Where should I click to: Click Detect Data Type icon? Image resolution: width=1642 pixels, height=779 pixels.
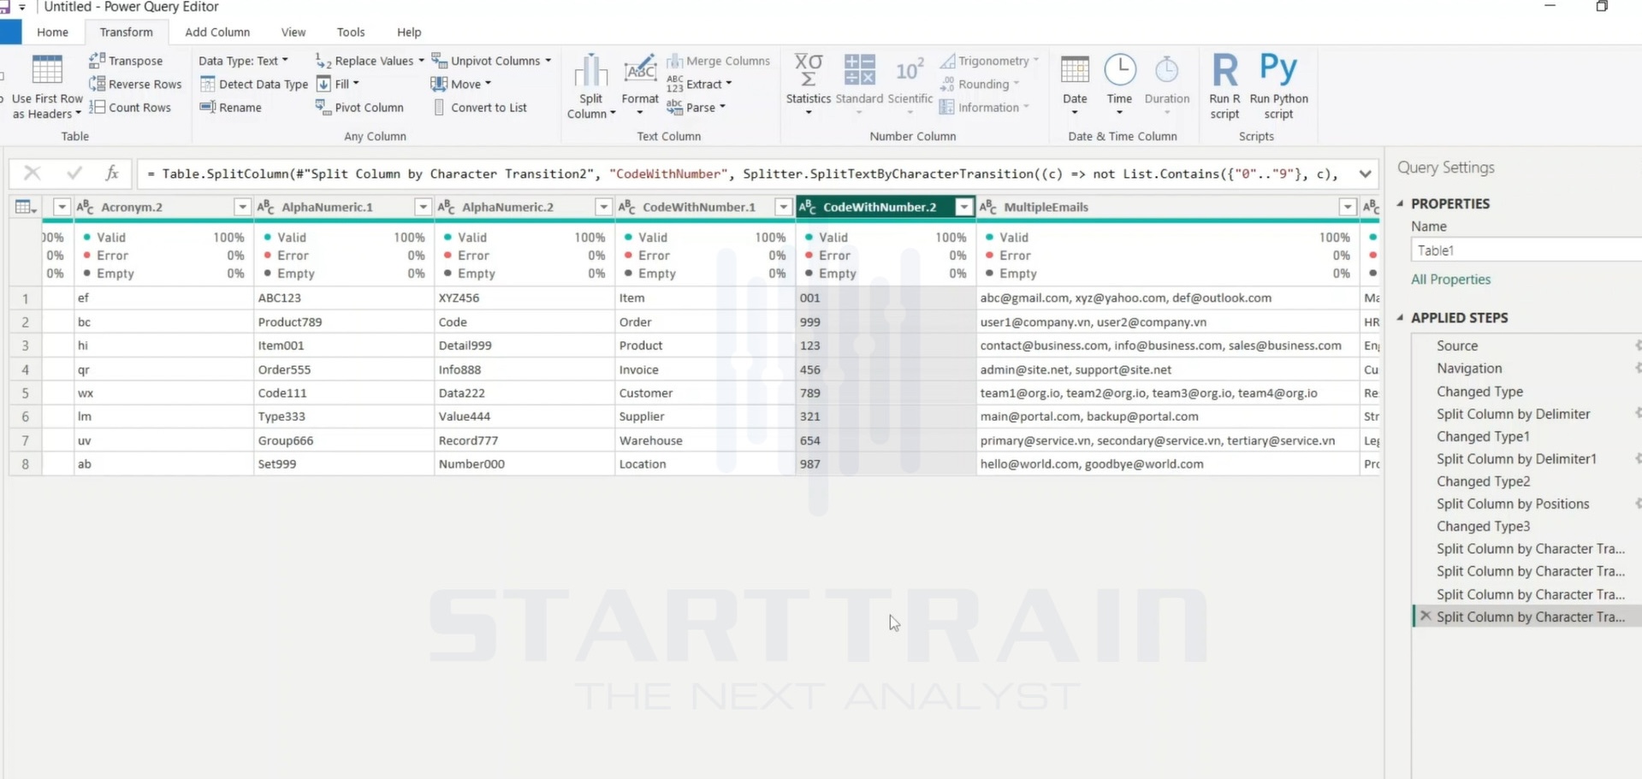point(207,84)
